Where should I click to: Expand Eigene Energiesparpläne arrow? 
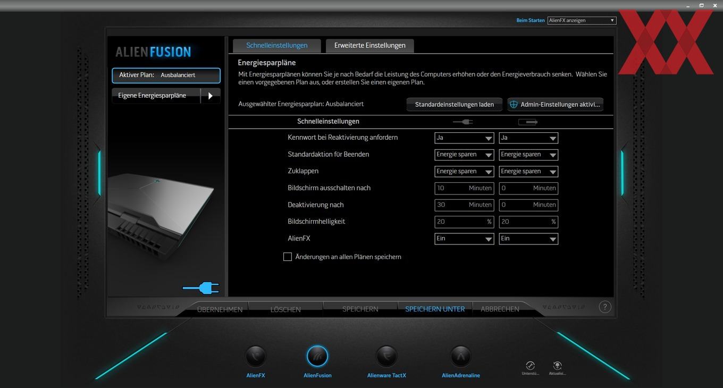tap(211, 96)
